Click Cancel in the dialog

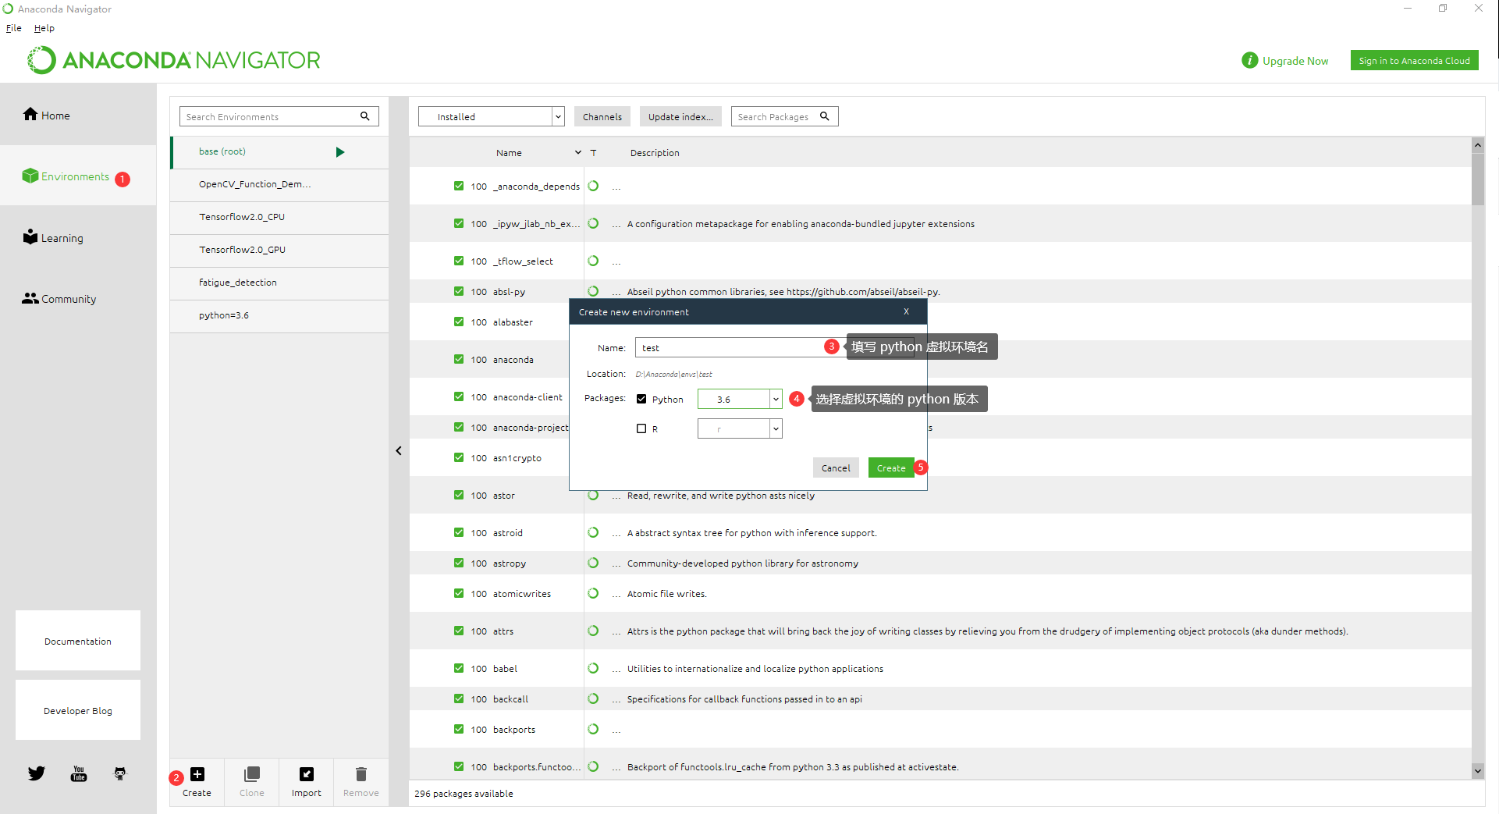[836, 467]
